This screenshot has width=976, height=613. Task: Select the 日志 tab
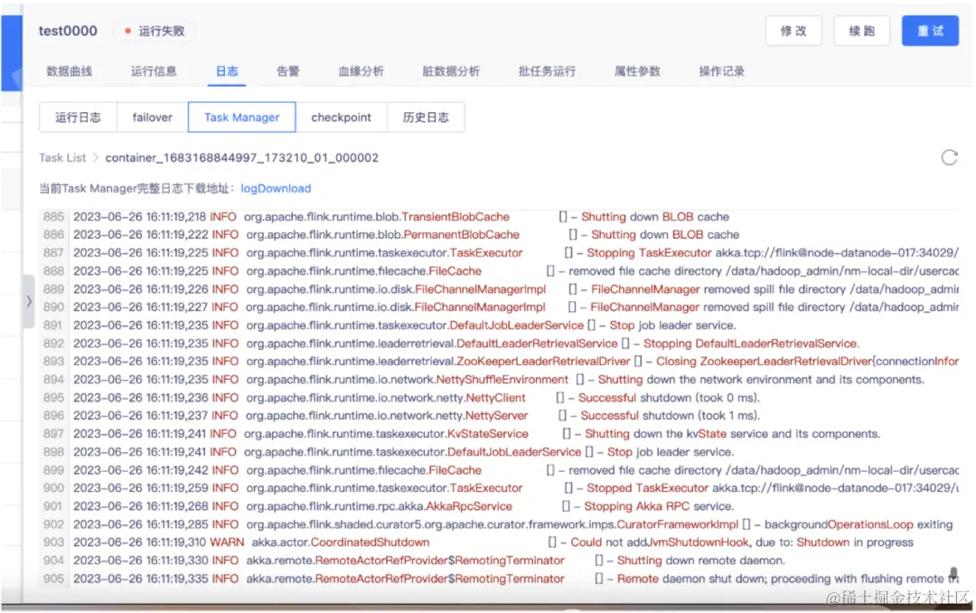[227, 71]
